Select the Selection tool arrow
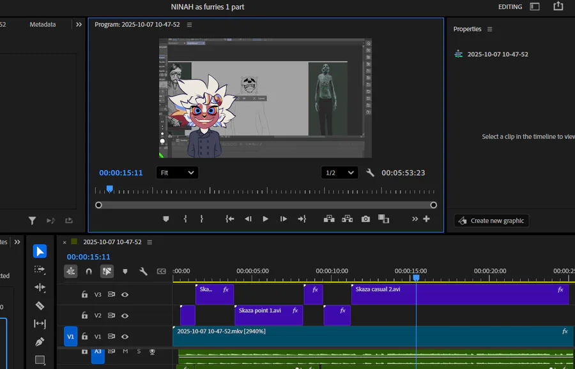 coord(40,251)
